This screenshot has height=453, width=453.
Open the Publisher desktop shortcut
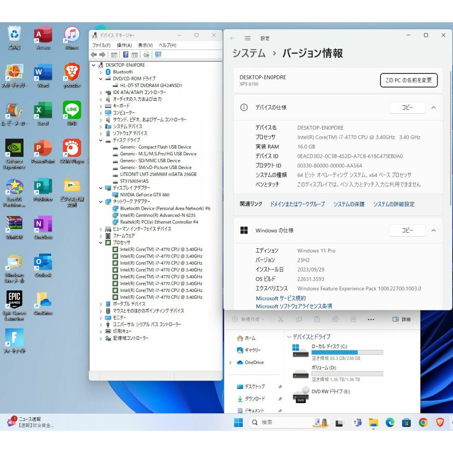43,190
